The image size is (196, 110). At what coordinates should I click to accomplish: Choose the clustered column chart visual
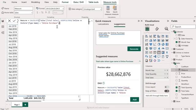(x=159, y=36)
